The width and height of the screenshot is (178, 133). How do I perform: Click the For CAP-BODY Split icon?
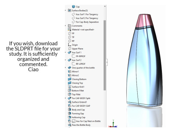click(x=70, y=98)
